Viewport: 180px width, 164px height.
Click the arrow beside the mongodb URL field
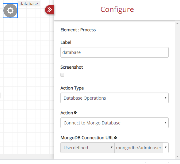coord(166,147)
